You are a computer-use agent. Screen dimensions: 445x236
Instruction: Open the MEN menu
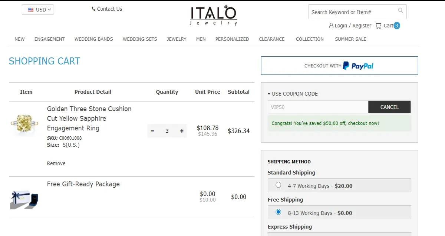[x=201, y=39]
